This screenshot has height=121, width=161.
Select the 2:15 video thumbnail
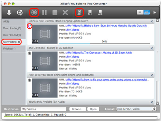pyautogui.click(x=45, y=61)
